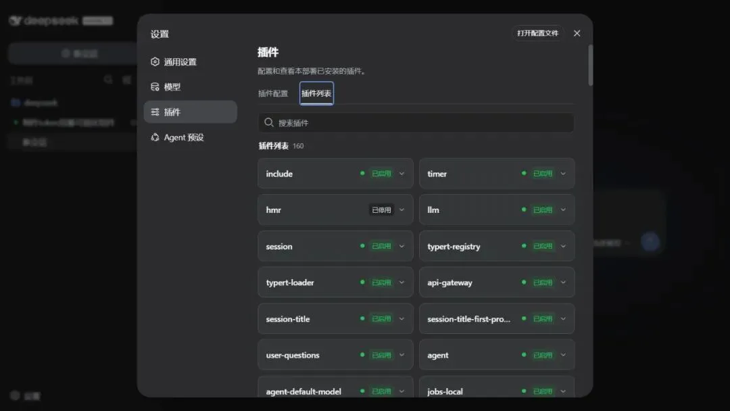Select the 插件 sidebar entry
The image size is (730, 411).
tap(191, 112)
